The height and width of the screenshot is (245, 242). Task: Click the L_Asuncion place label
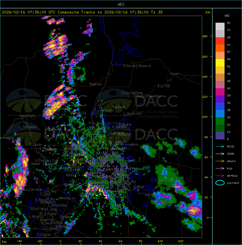click(132, 113)
